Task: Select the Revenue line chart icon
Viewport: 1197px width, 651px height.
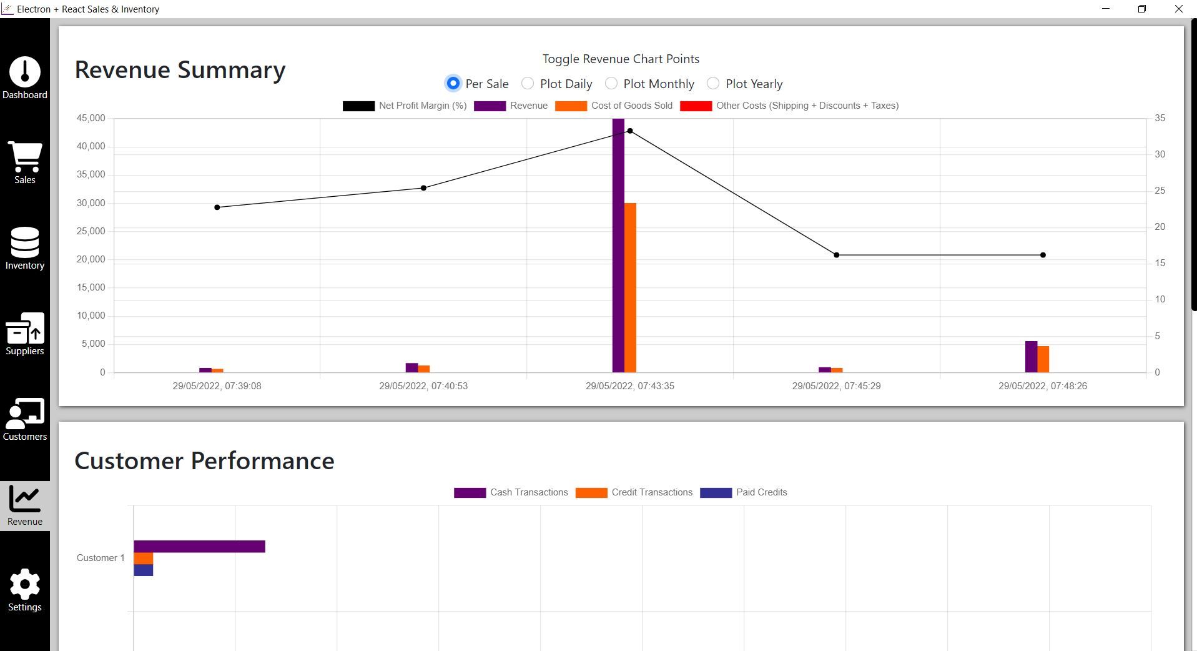Action: (25, 499)
